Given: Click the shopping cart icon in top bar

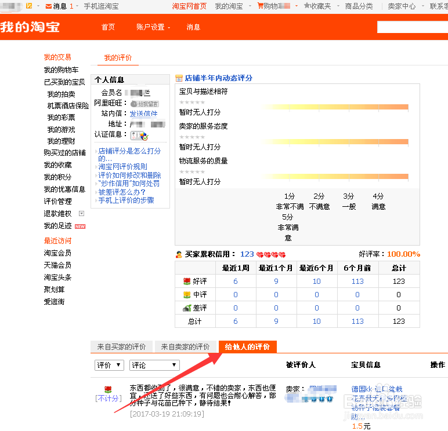Looking at the screenshot, I should 261,6.
